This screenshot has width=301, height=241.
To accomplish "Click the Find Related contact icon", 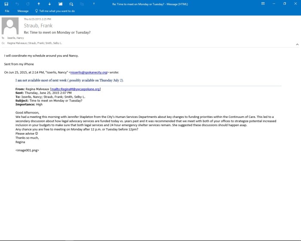I will [71, 3].
